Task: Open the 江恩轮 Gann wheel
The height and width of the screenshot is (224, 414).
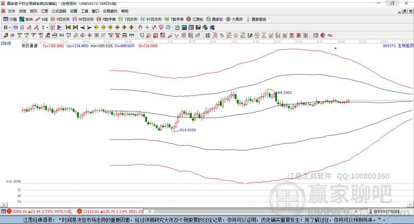Action: pyautogui.click(x=195, y=19)
